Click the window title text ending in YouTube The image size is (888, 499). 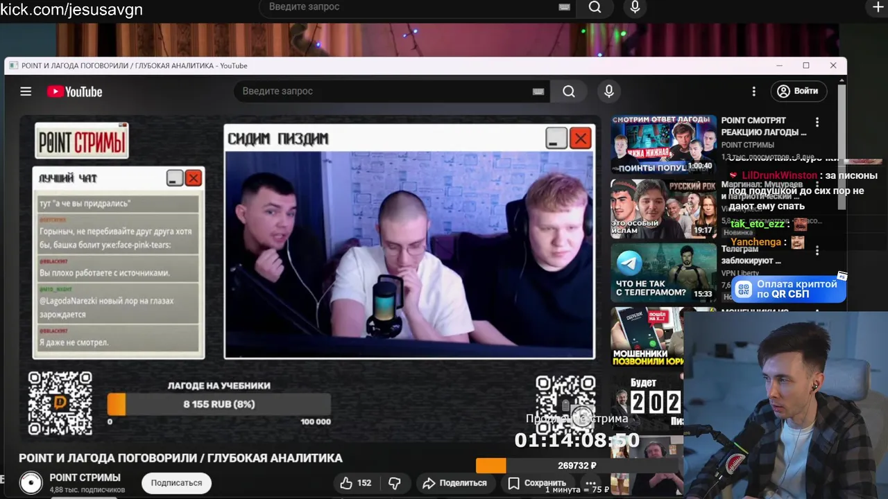[x=135, y=66]
